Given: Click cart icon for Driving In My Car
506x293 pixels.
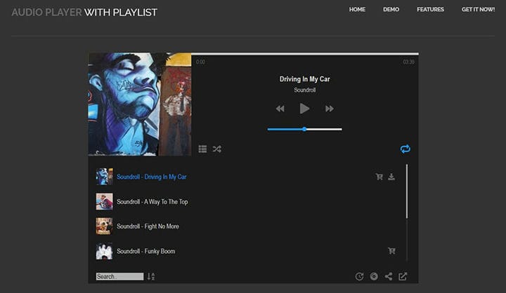Looking at the screenshot, I should [379, 177].
